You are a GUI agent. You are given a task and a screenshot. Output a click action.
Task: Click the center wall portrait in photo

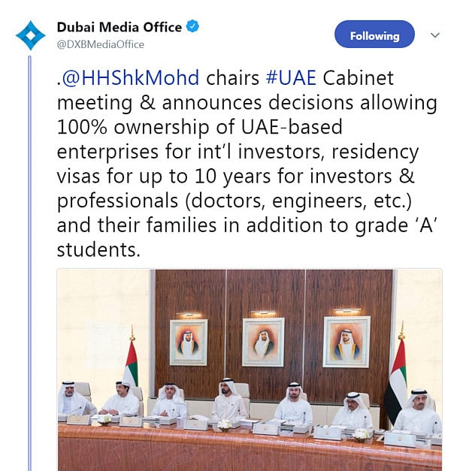[263, 342]
